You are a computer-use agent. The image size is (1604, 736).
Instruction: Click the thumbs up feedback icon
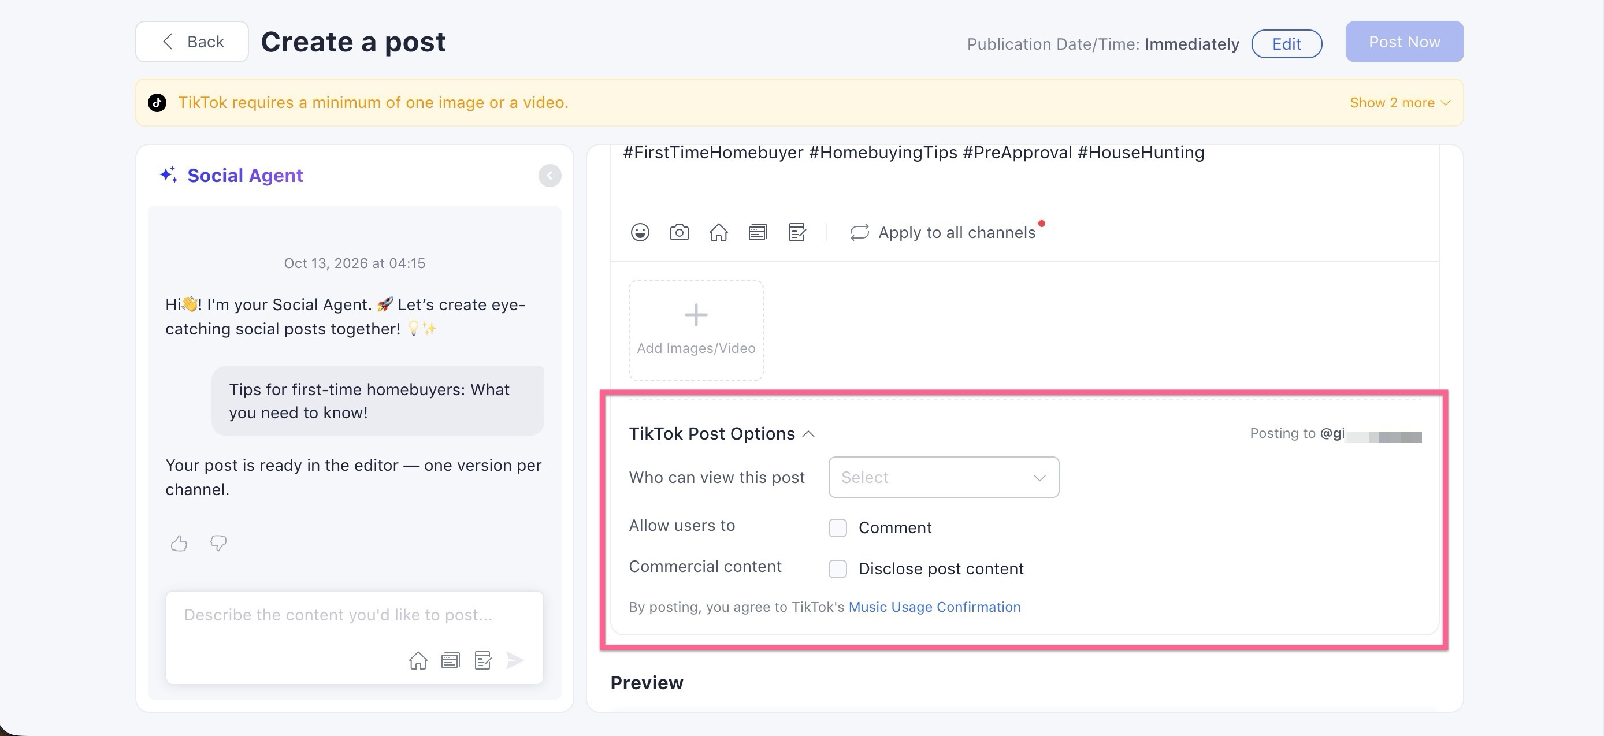point(179,543)
